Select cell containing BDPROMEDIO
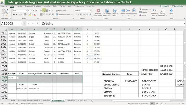 (x=111, y=85)
